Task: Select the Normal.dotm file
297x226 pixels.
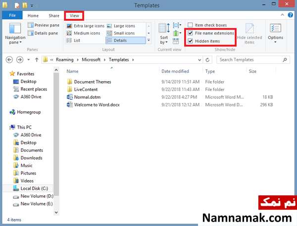Action: 87,97
